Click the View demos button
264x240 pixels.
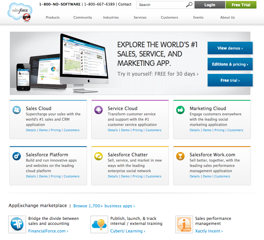tap(230, 48)
